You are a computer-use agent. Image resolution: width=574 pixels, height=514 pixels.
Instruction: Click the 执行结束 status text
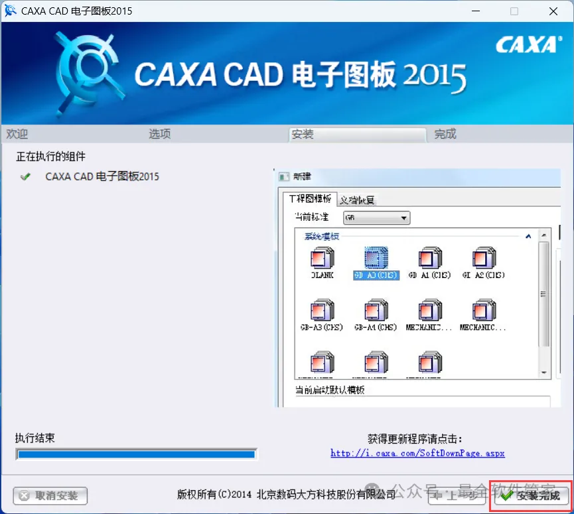point(35,438)
